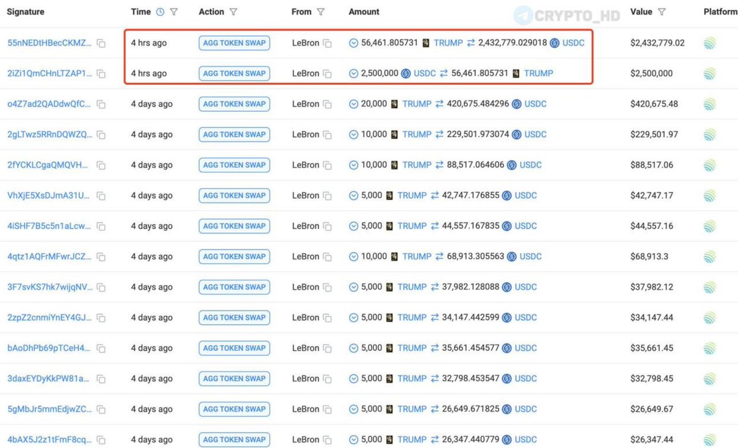The width and height of the screenshot is (738, 448).
Task: Click platform icon in $2,432,779.02 row
Action: click(710, 43)
